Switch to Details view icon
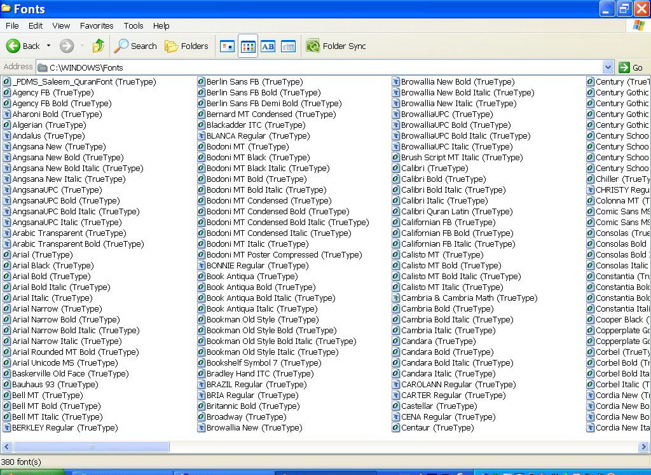The width and height of the screenshot is (651, 475). [x=288, y=46]
